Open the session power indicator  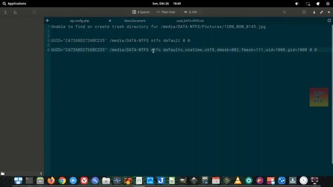tap(328, 4)
